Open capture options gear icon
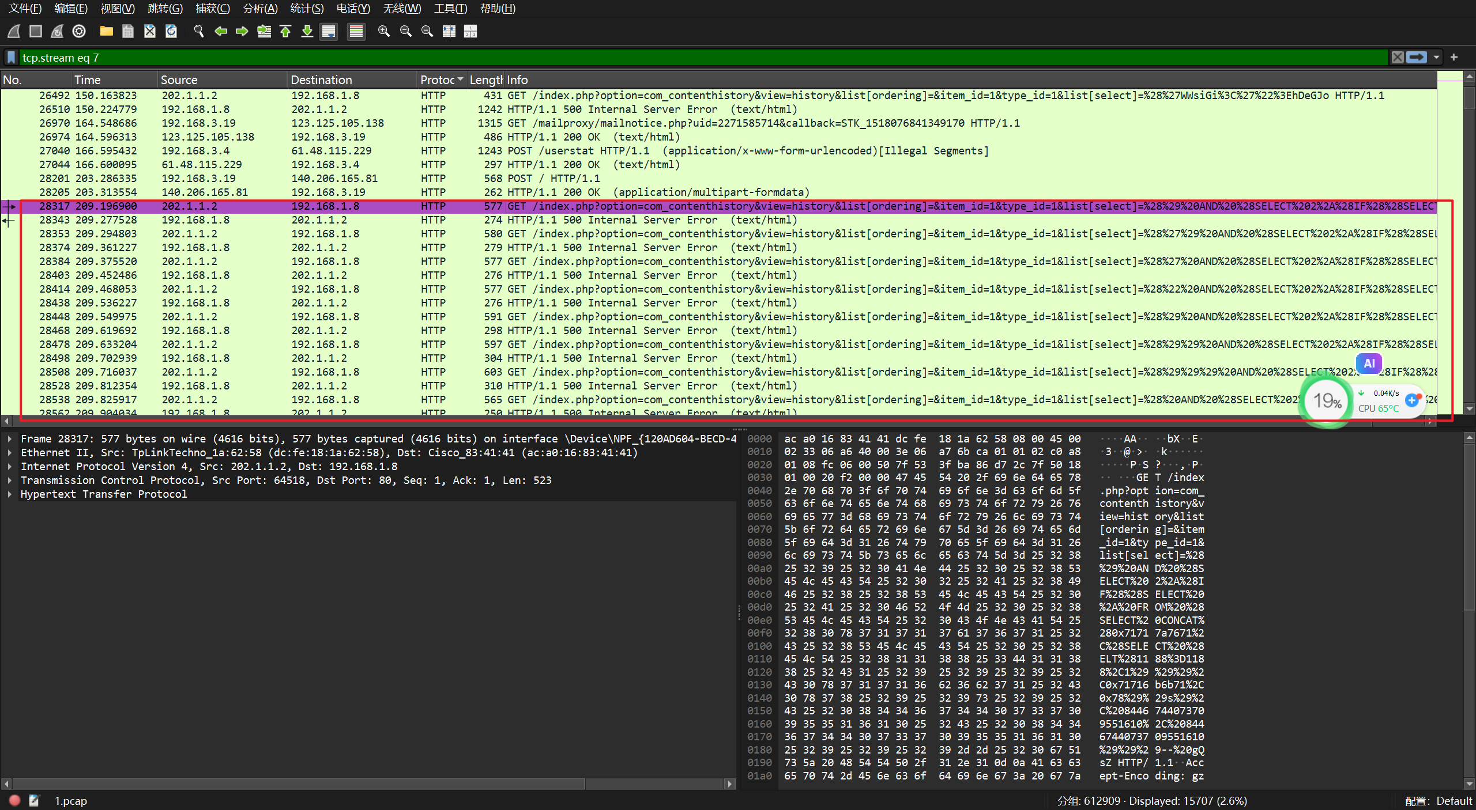Screen dimensions: 1476x810 [x=79, y=31]
